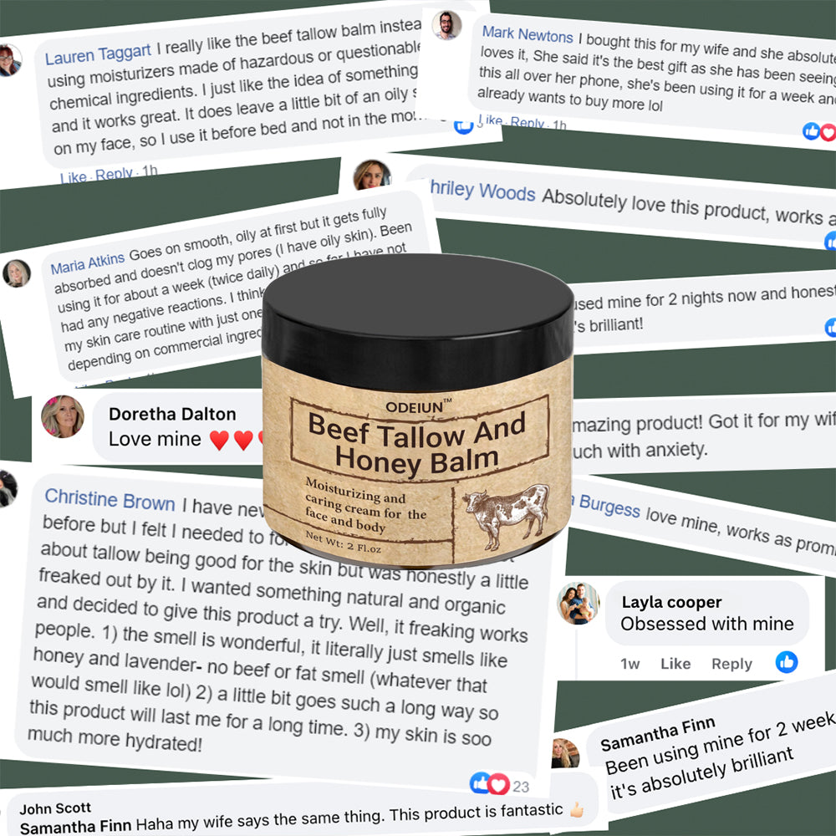Screen dimensions: 836x836
Task: Click Mark Newtons' avatar
Action: [x=446, y=25]
